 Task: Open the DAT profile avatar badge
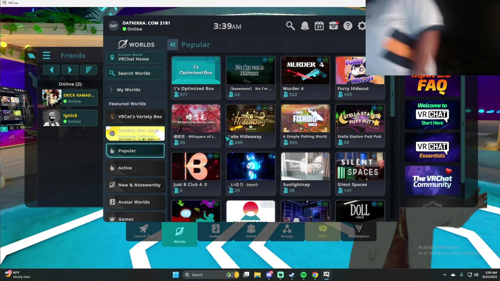(113, 26)
